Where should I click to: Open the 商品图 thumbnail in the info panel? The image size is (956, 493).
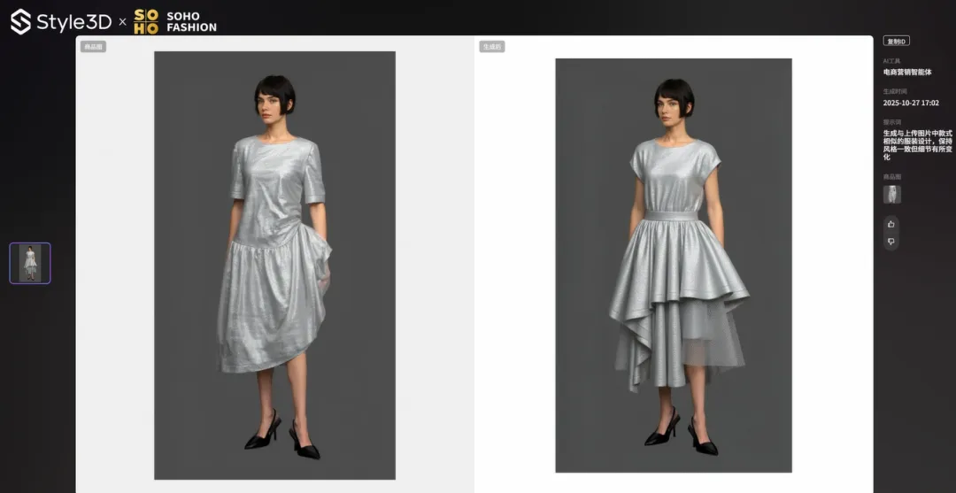(x=891, y=194)
